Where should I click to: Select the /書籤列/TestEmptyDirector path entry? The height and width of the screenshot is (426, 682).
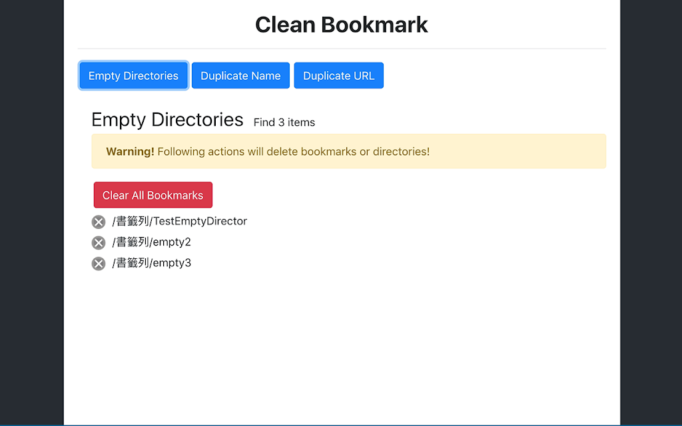[x=180, y=221]
